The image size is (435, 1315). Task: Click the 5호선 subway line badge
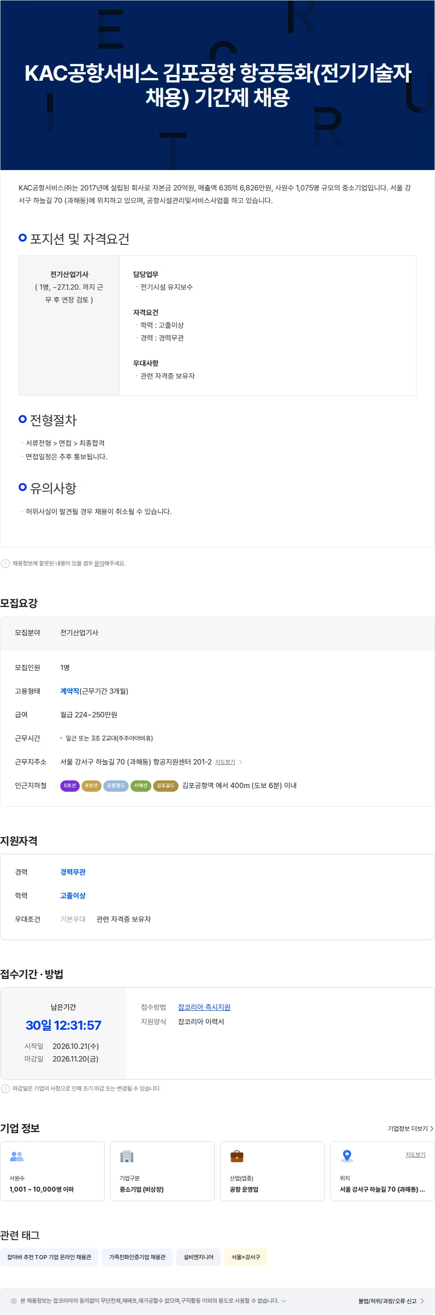point(70,785)
